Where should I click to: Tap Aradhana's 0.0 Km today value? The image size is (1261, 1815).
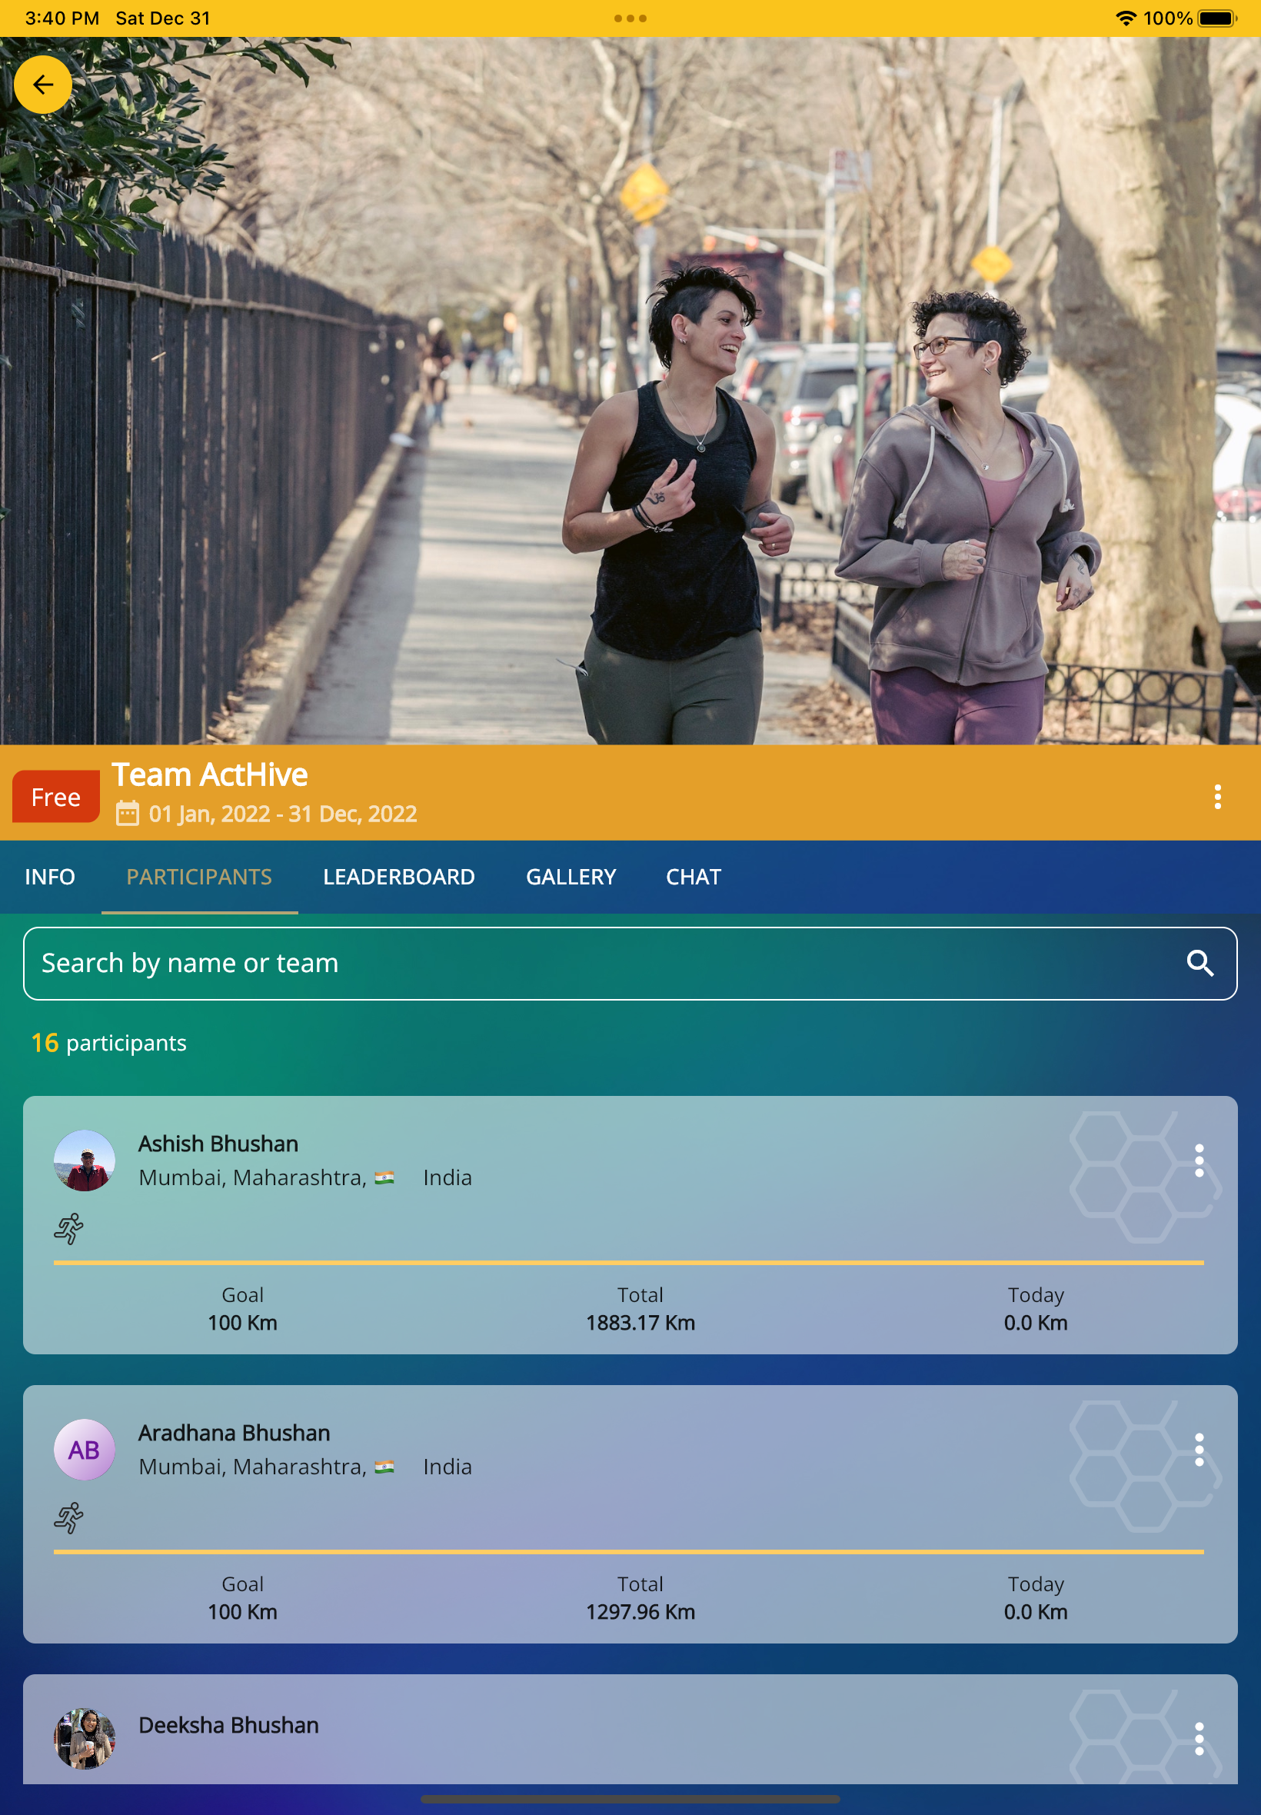1036,1612
